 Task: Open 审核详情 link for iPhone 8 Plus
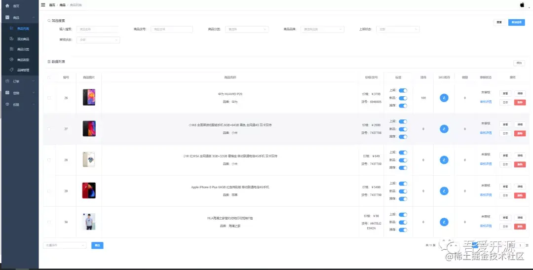(486, 195)
